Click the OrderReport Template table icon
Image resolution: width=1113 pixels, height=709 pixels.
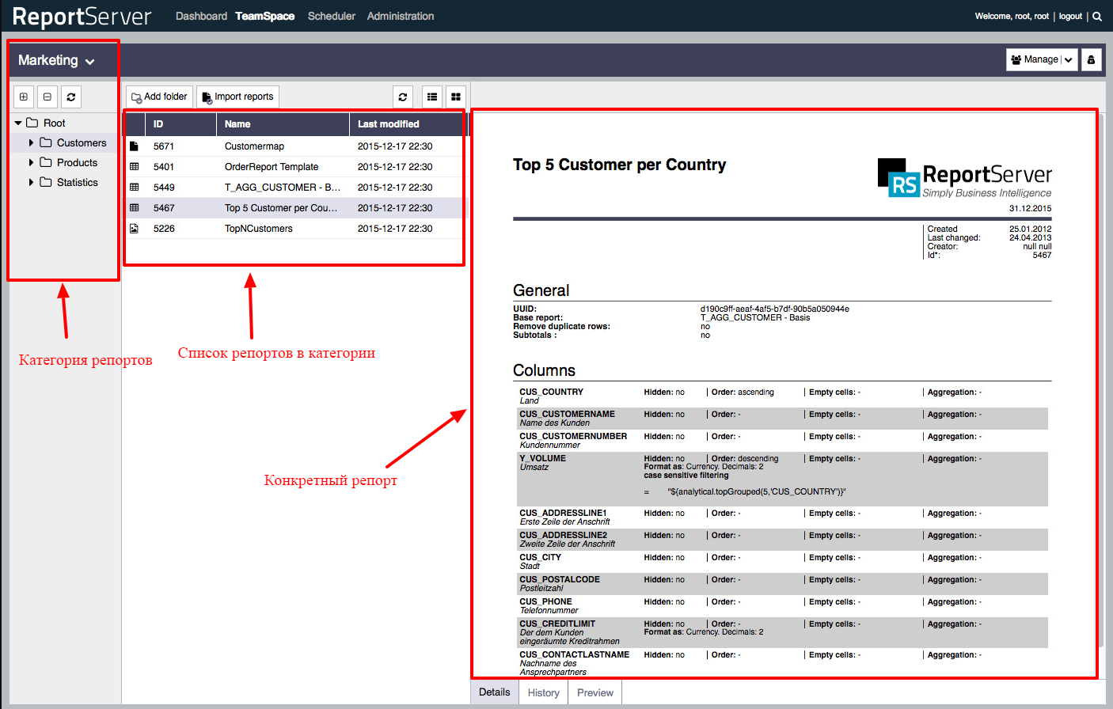[134, 167]
